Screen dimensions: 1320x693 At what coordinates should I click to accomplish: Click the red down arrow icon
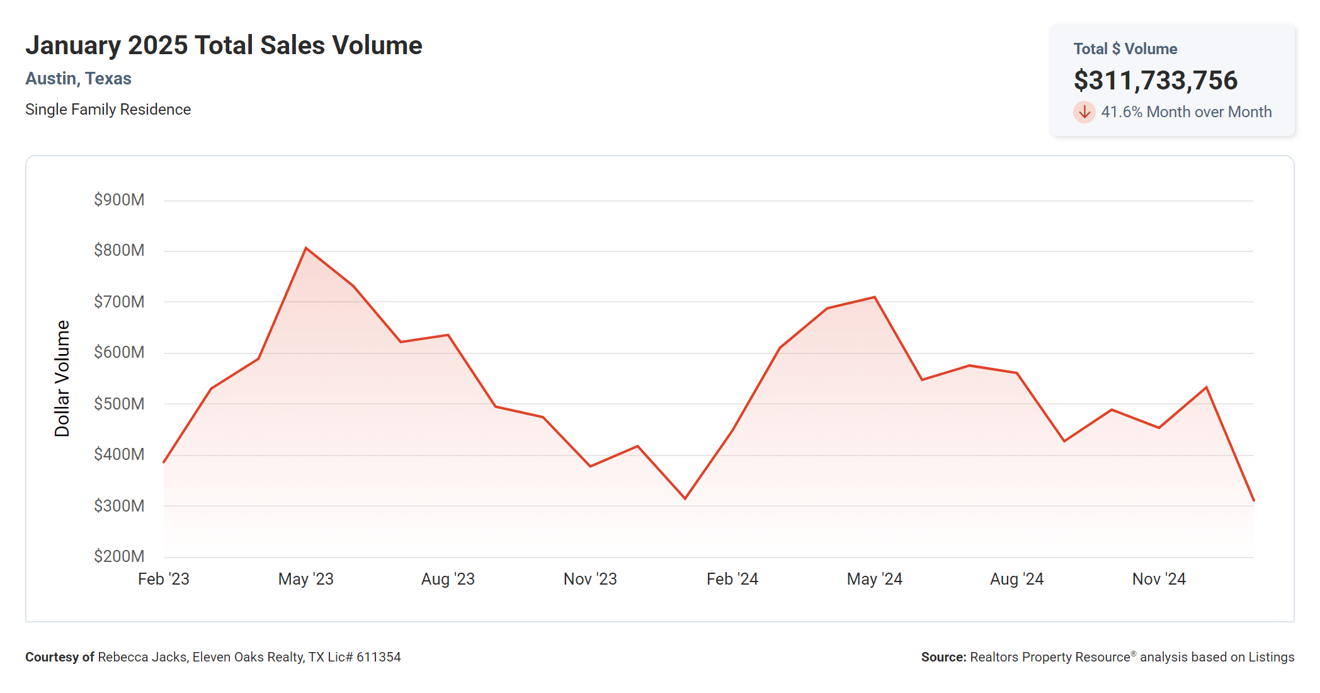1084,112
